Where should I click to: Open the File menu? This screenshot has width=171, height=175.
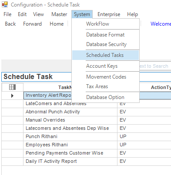click(x=7, y=14)
